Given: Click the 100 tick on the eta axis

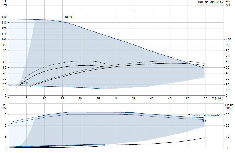Looking at the screenshot, I should tap(229, 39).
